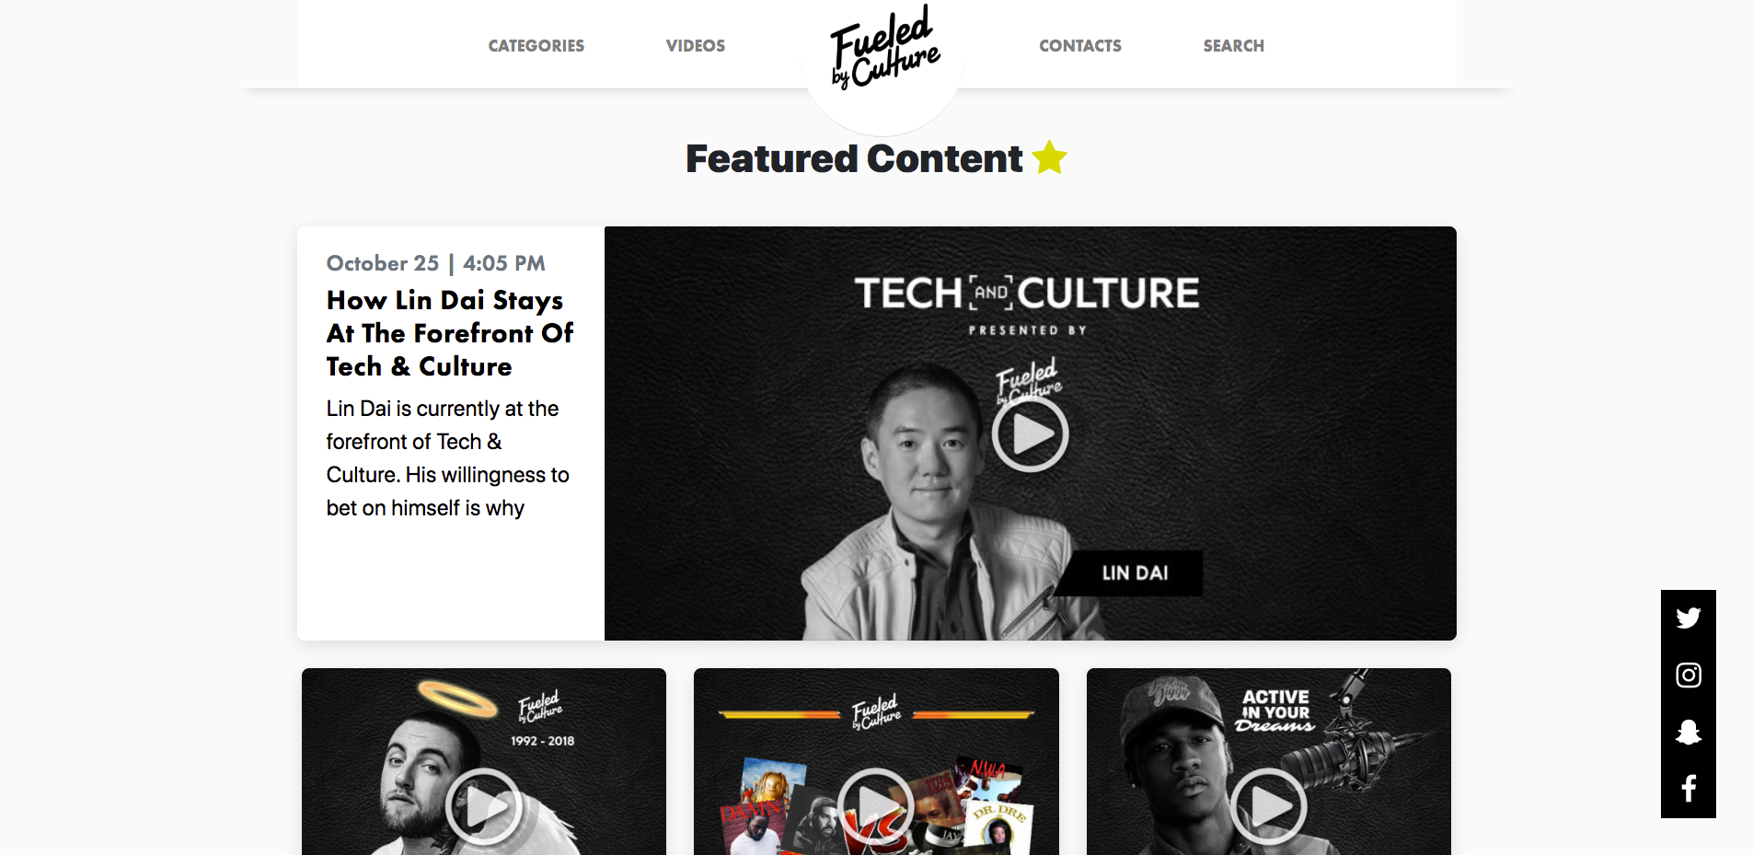Play the album covers versus video
Image resolution: width=1753 pixels, height=855 pixels.
(875, 806)
